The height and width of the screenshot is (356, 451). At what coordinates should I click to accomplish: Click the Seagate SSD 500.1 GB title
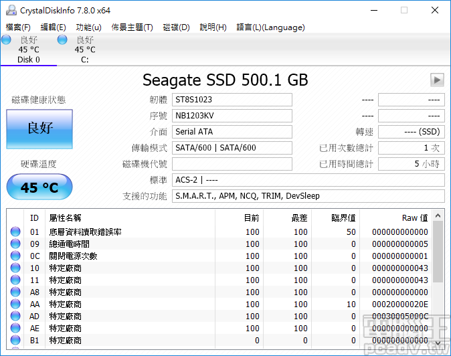click(225, 80)
